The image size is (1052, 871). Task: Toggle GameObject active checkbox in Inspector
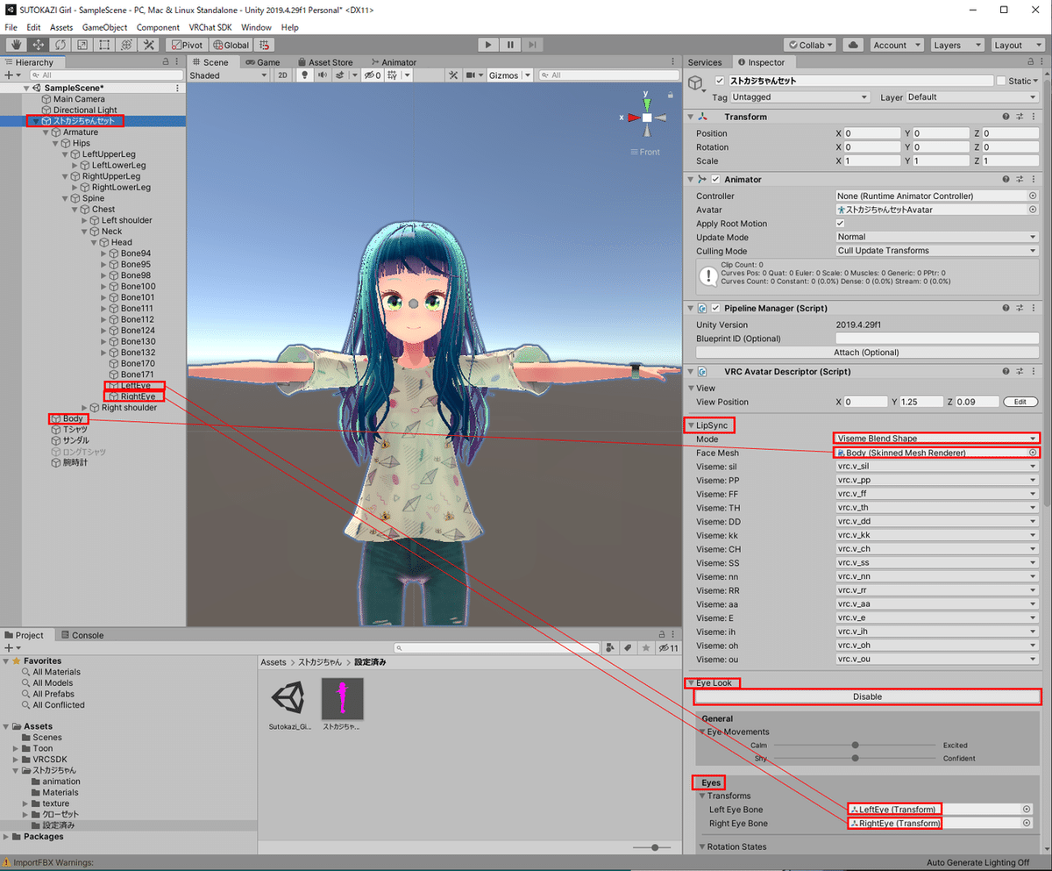(x=721, y=81)
